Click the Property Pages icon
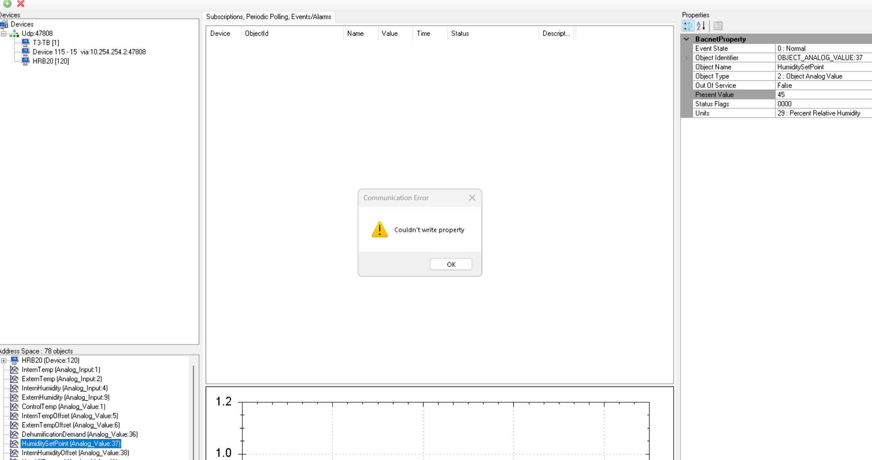The image size is (872, 460). pyautogui.click(x=717, y=26)
